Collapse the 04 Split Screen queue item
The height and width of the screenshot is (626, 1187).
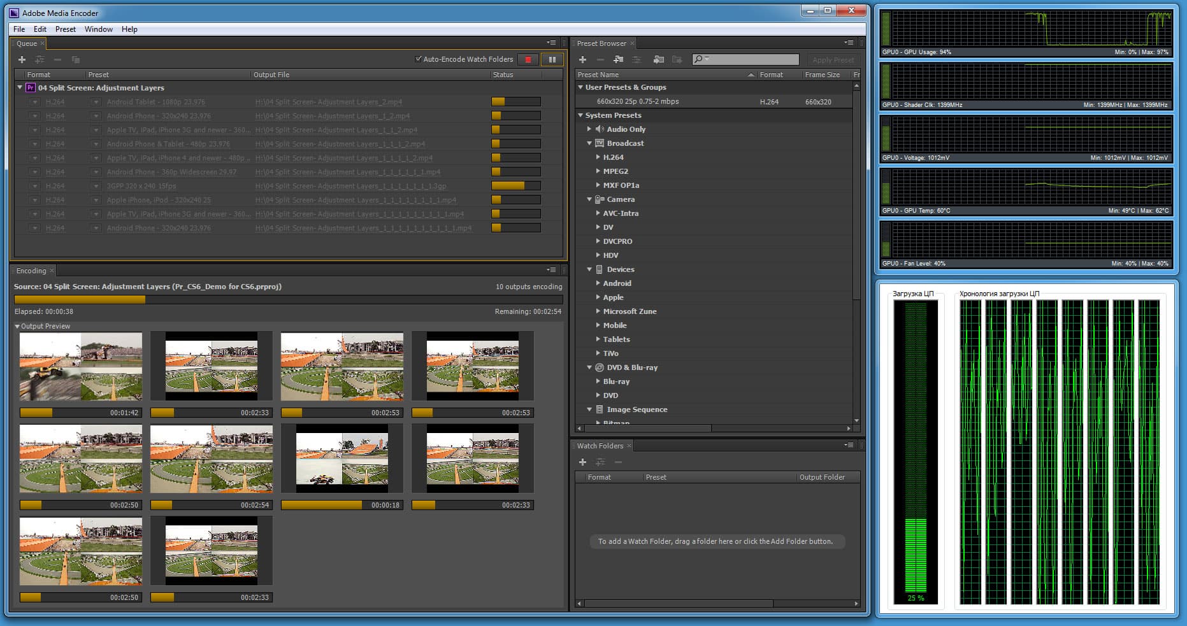20,88
